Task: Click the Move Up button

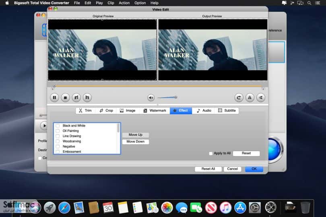Action: click(136, 135)
